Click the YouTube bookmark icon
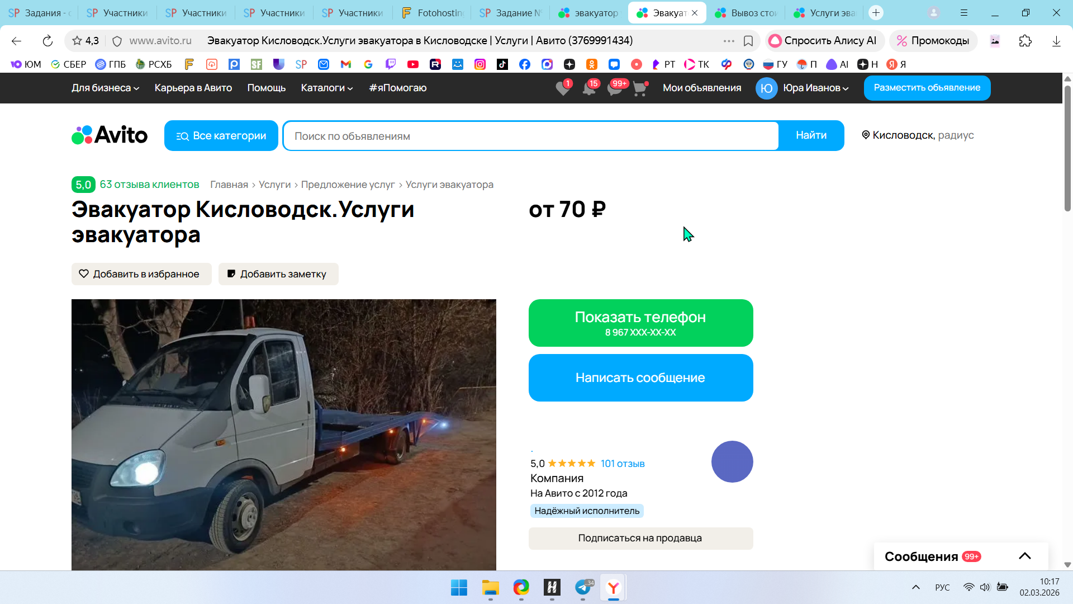 (413, 64)
